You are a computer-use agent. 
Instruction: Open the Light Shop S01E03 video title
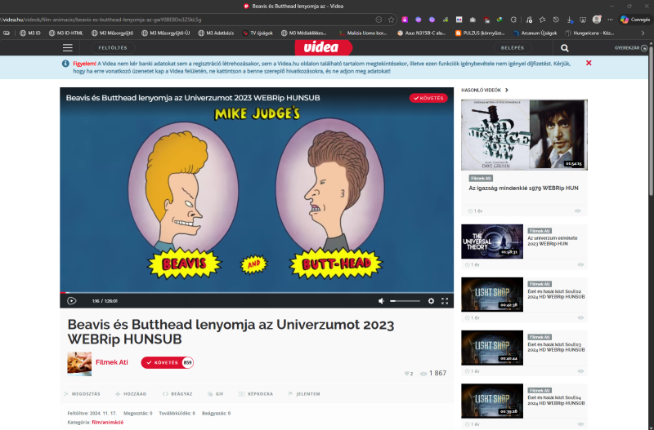[x=556, y=347]
